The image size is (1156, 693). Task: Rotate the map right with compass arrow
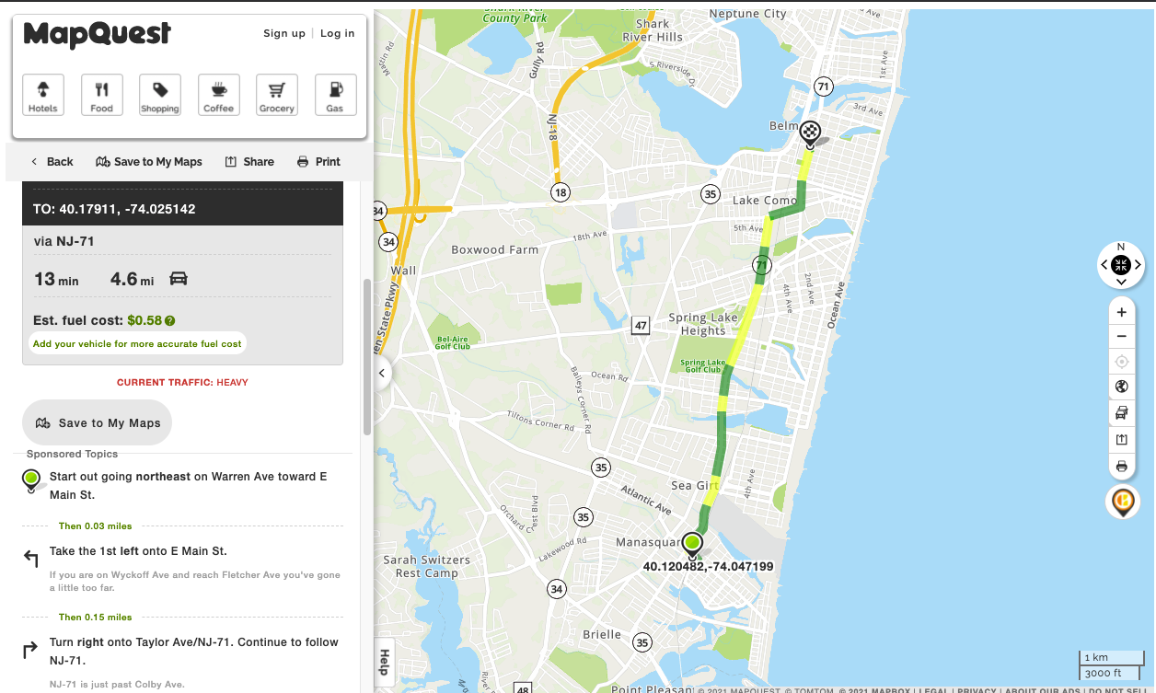[x=1138, y=265]
